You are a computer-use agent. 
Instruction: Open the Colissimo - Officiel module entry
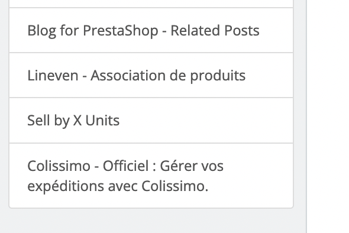[151, 176]
